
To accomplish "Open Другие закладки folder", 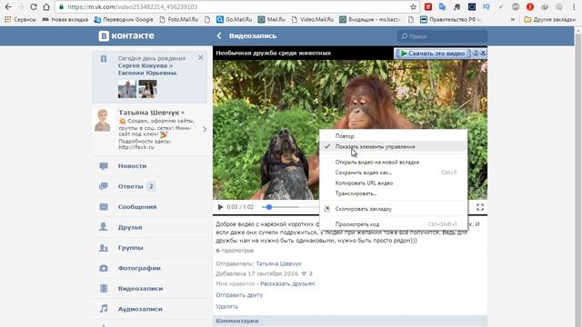I will (549, 19).
